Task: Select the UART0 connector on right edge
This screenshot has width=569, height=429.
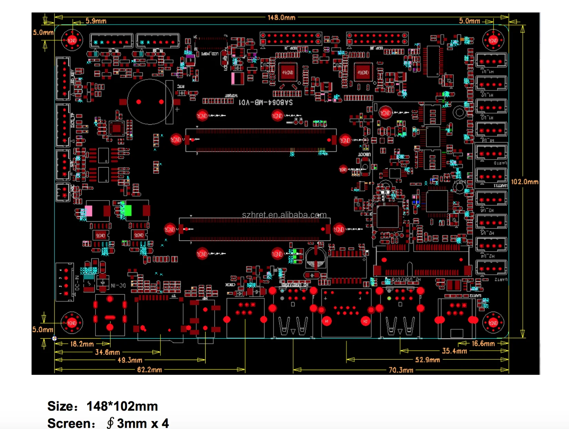Action: [x=491, y=153]
